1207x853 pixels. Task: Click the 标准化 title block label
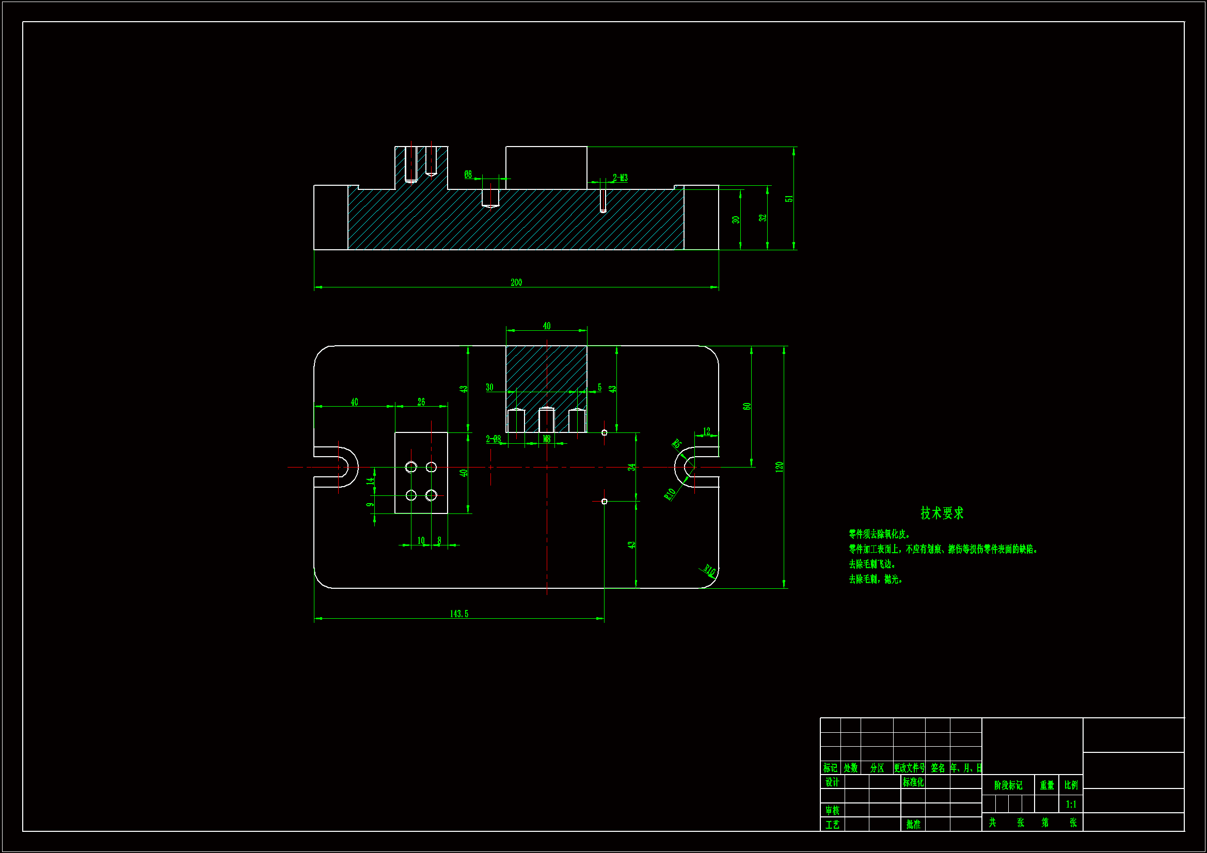tap(913, 782)
